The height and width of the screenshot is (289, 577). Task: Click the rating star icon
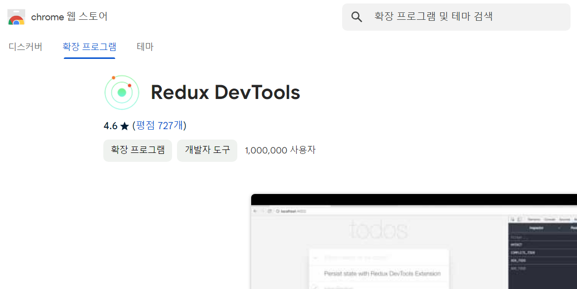pyautogui.click(x=125, y=126)
